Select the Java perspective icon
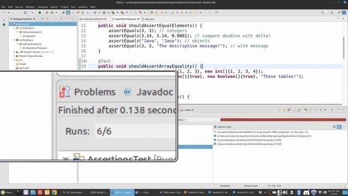The image size is (348, 196). 344,13
